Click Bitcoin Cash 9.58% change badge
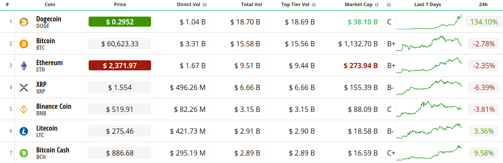Image resolution: width=503 pixels, height=163 pixels. point(482,153)
